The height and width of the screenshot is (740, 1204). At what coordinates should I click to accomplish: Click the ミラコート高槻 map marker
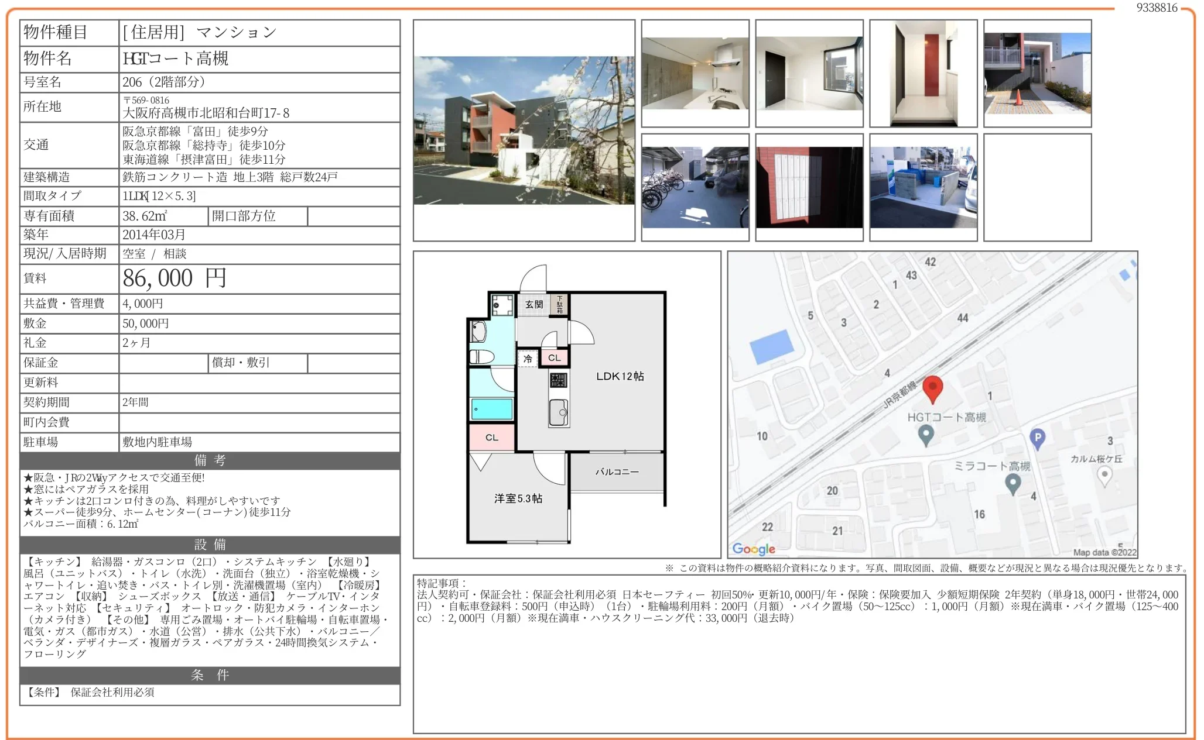[x=1013, y=483]
